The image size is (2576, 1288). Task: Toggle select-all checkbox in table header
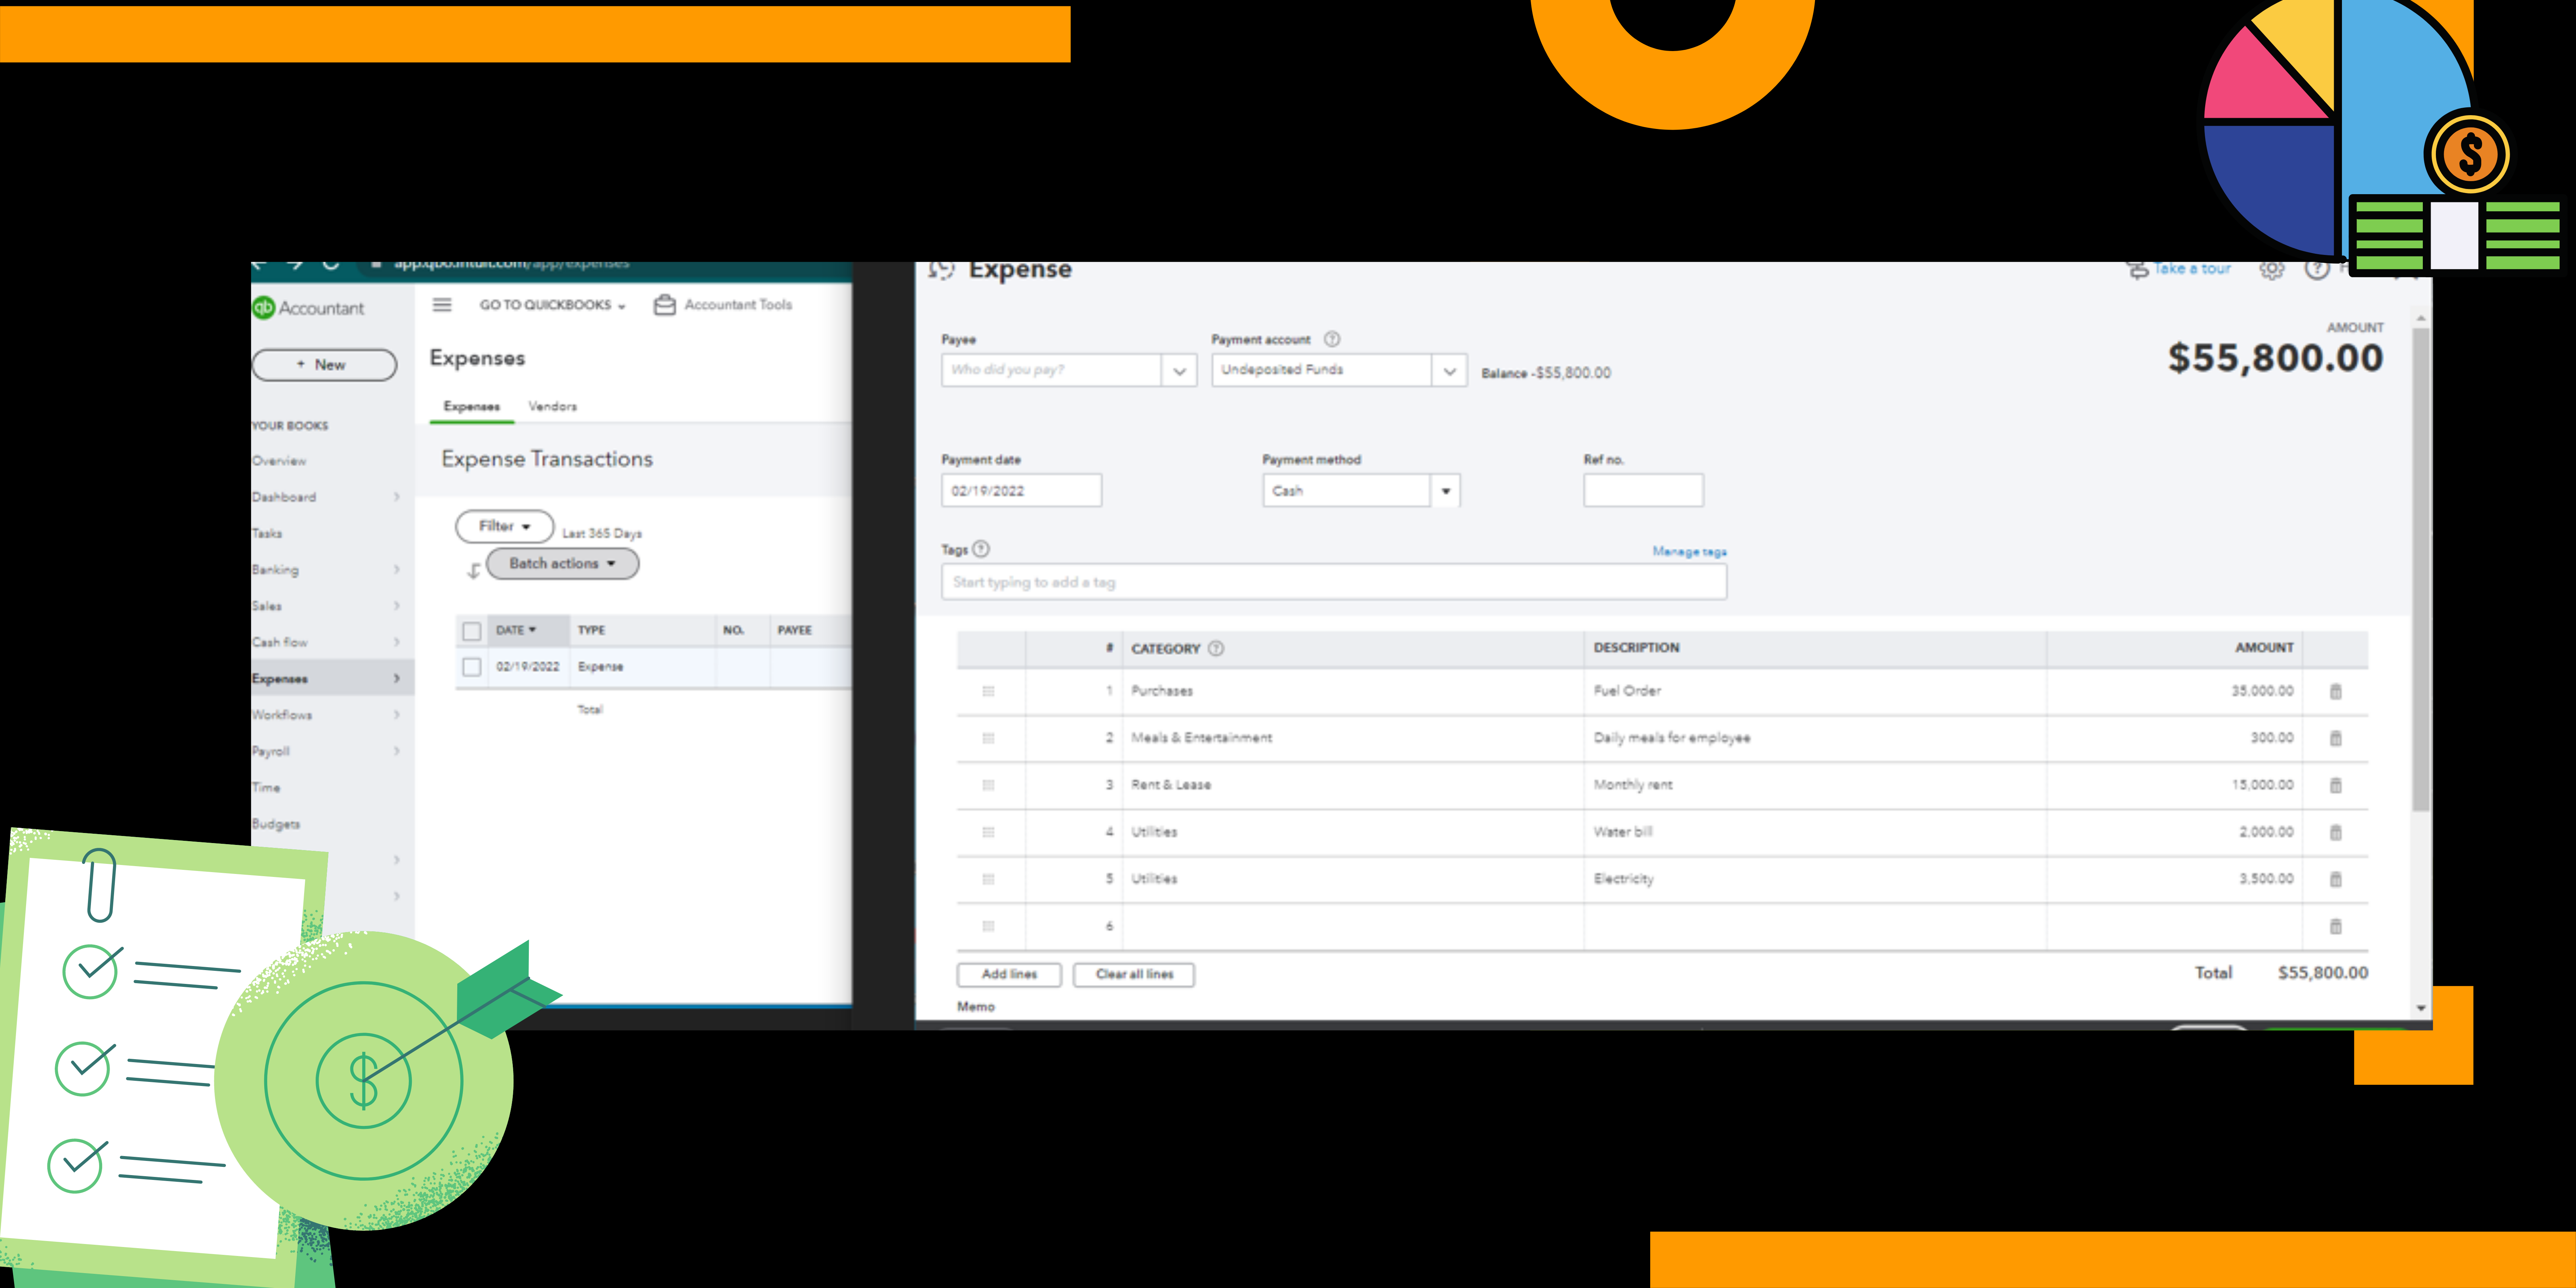click(472, 631)
